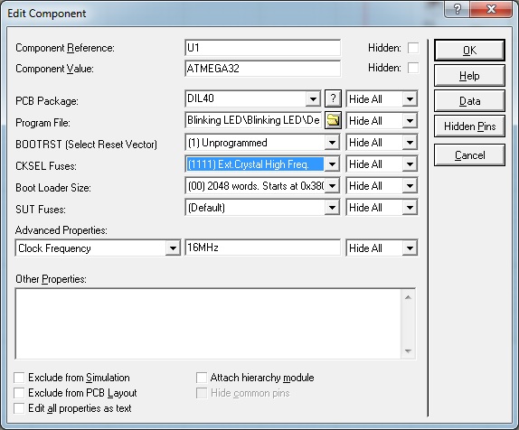Viewport: 519px width, 430px height.
Task: Open the Boot Loader Size dropdown
Action: click(332, 186)
